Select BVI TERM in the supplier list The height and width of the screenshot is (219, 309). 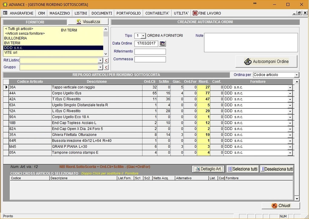[x=12, y=43]
